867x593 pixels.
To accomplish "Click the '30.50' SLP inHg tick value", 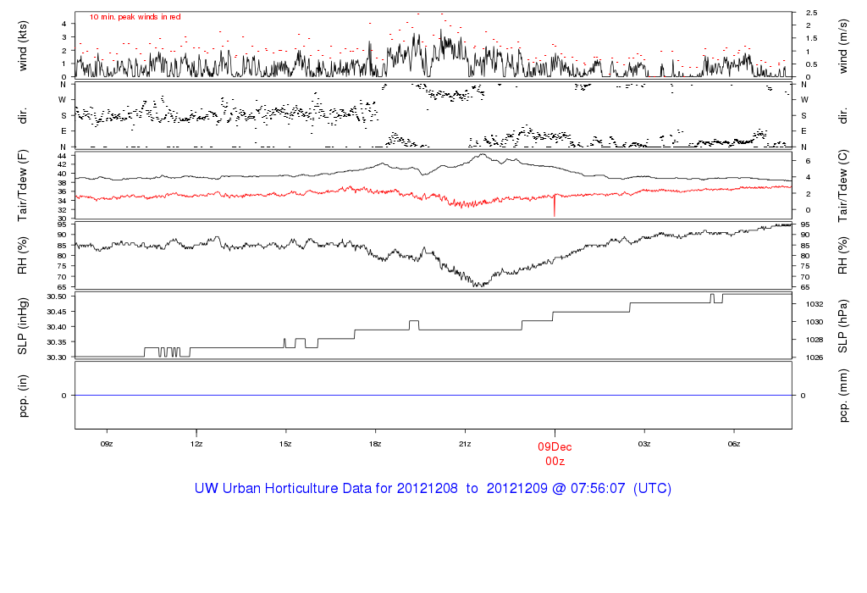I will (x=57, y=296).
